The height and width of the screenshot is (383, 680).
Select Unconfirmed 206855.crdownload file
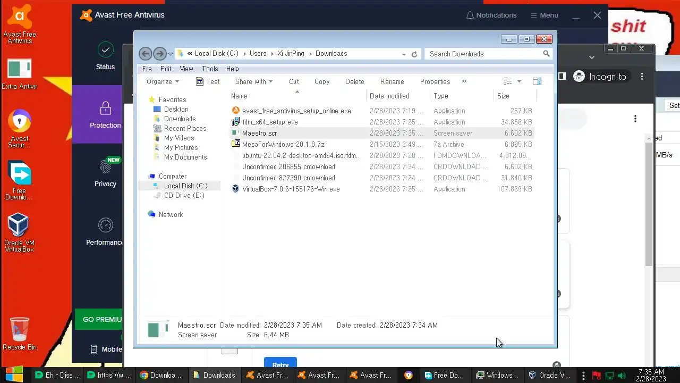point(381,166)
